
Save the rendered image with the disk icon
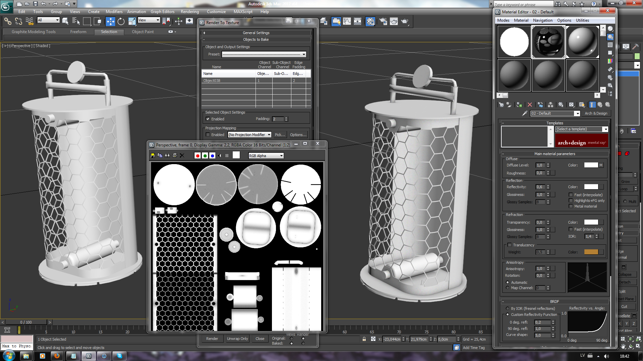(153, 155)
